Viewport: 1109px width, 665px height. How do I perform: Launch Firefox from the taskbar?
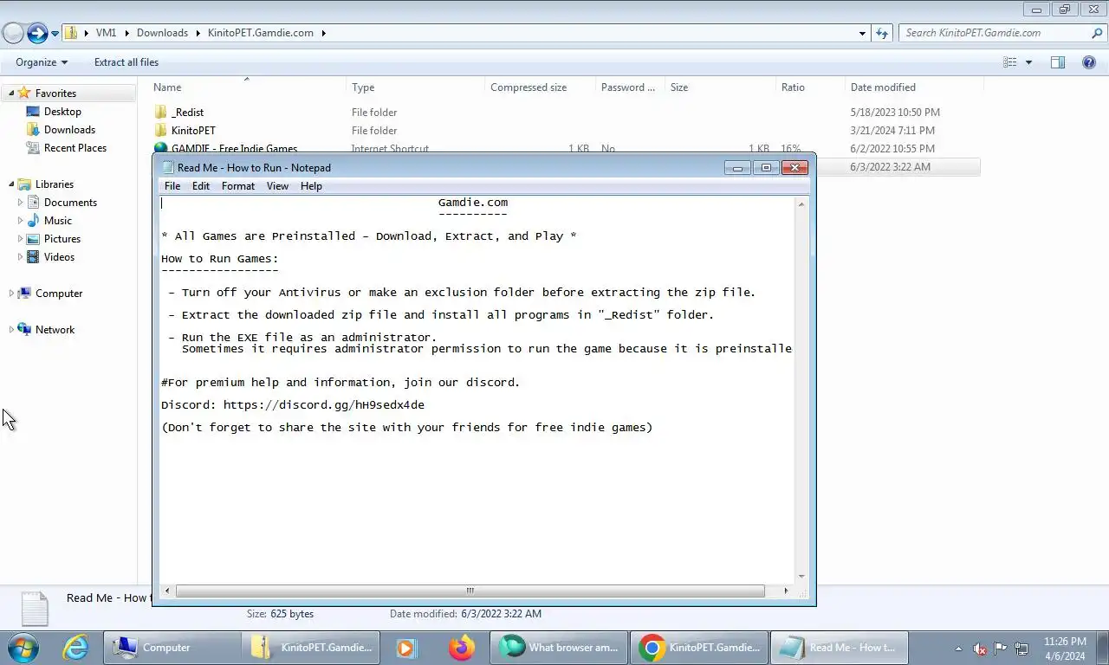tap(462, 647)
